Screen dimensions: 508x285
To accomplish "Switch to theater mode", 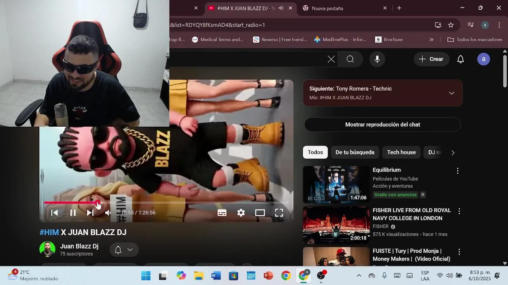I will click(260, 213).
